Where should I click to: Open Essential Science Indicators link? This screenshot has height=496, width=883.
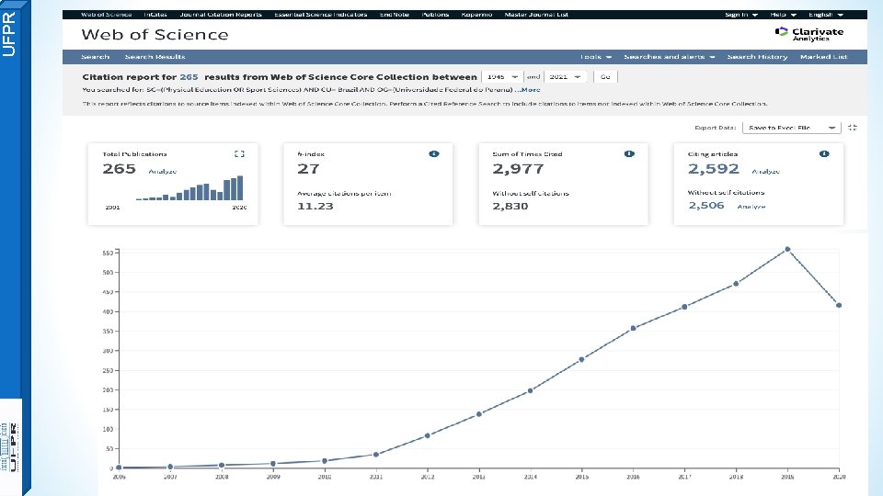pyautogui.click(x=320, y=15)
